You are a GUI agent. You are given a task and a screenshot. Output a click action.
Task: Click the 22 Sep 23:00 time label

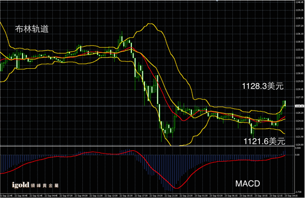[186, 196]
